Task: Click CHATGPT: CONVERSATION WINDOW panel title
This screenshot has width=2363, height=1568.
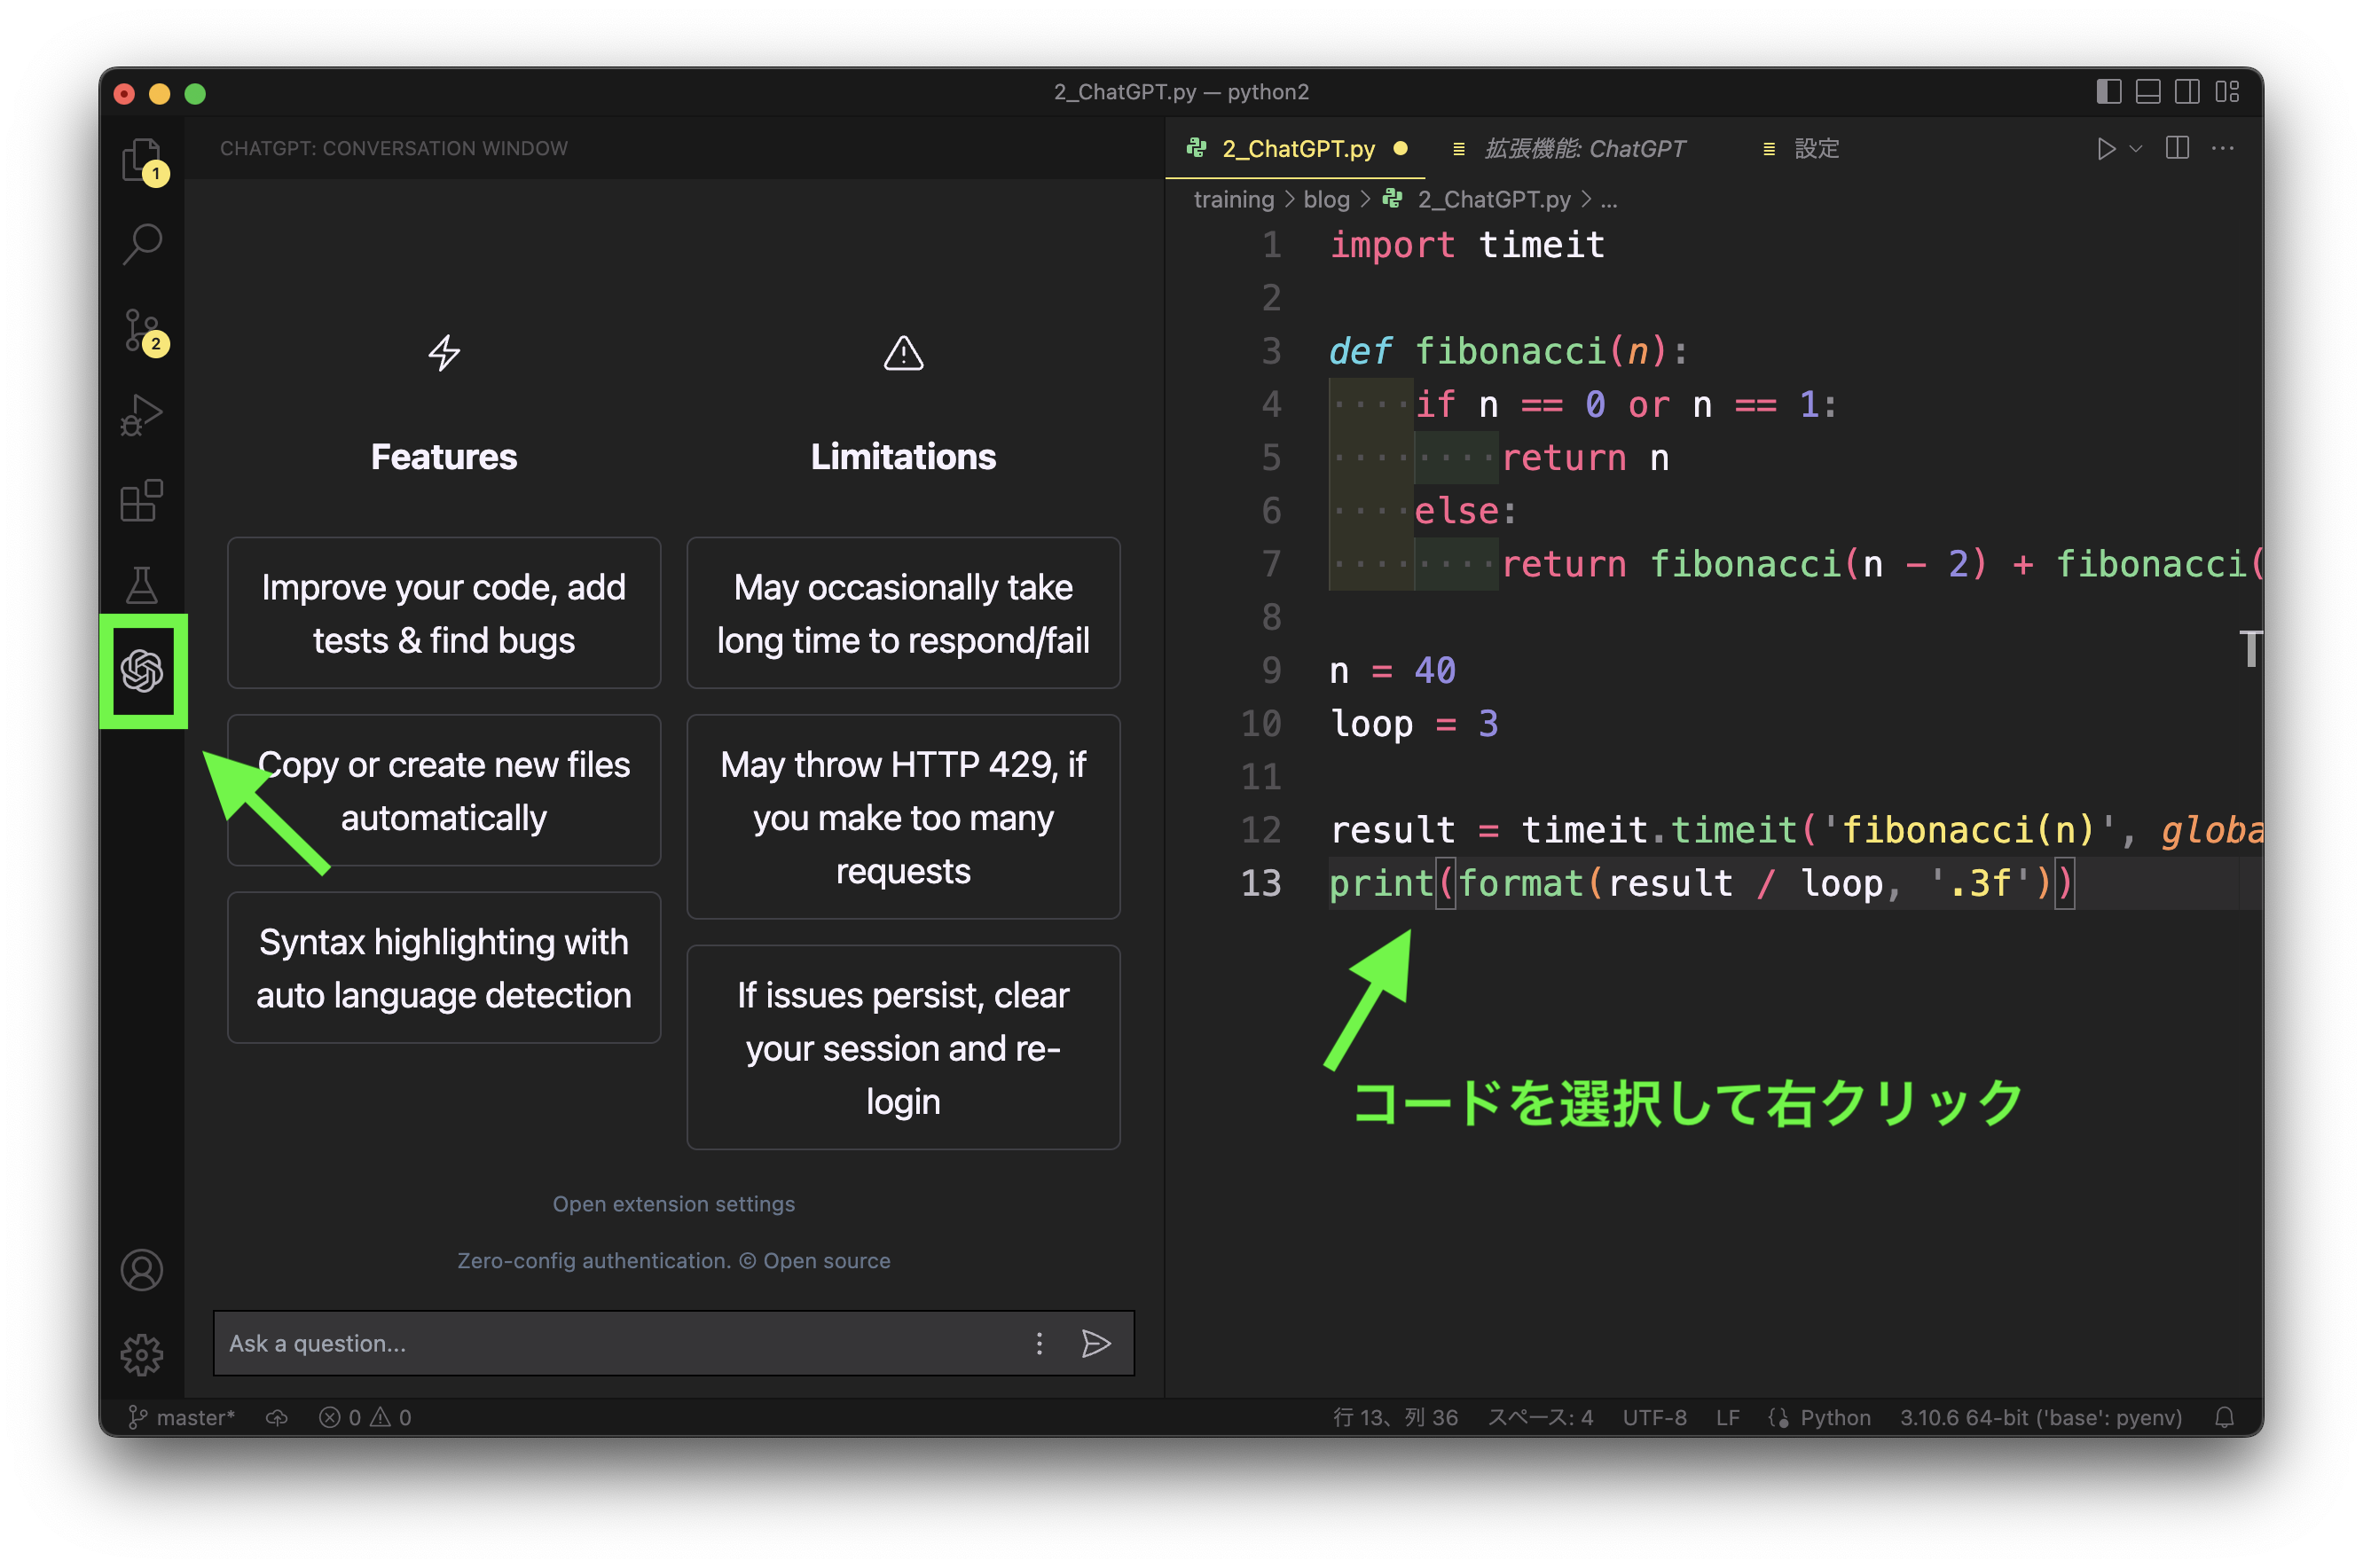Action: click(394, 149)
